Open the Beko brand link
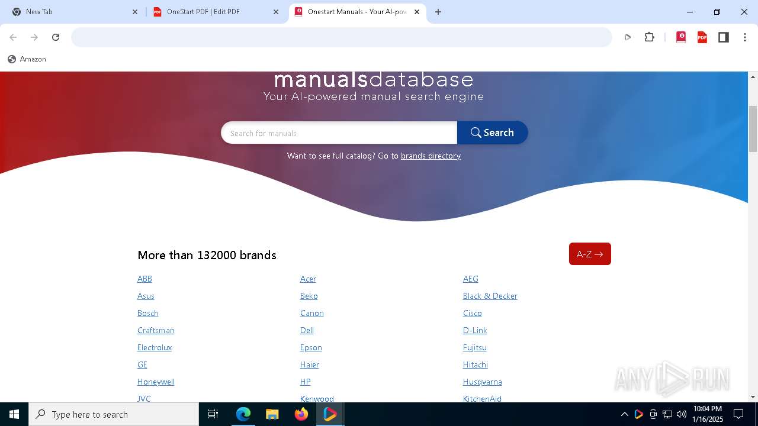This screenshot has width=758, height=426. 309,296
